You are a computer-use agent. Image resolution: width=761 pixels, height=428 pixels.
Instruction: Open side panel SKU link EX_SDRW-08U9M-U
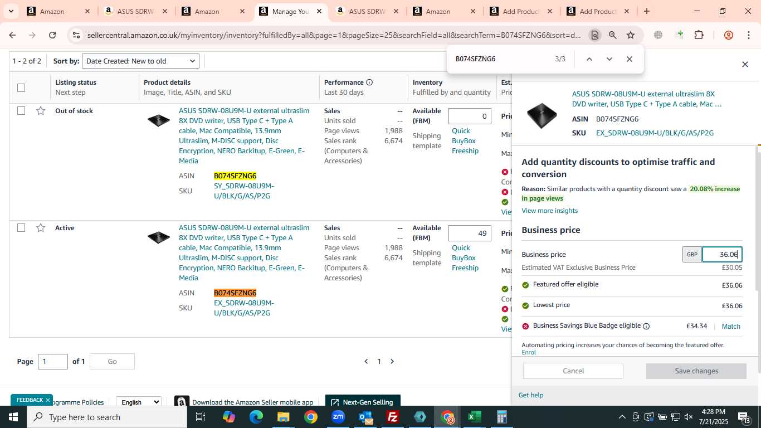tap(655, 133)
